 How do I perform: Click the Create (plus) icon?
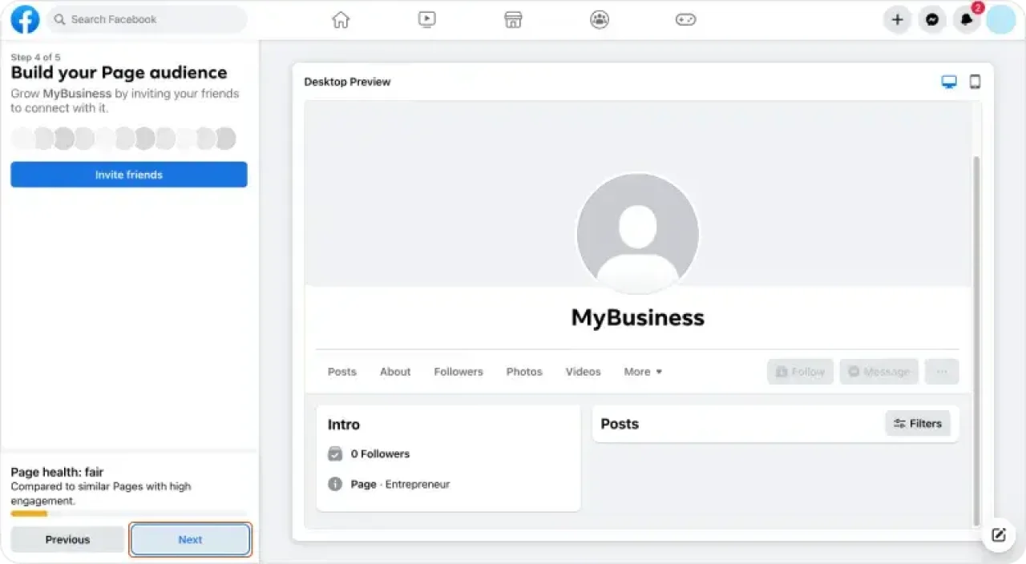897,19
